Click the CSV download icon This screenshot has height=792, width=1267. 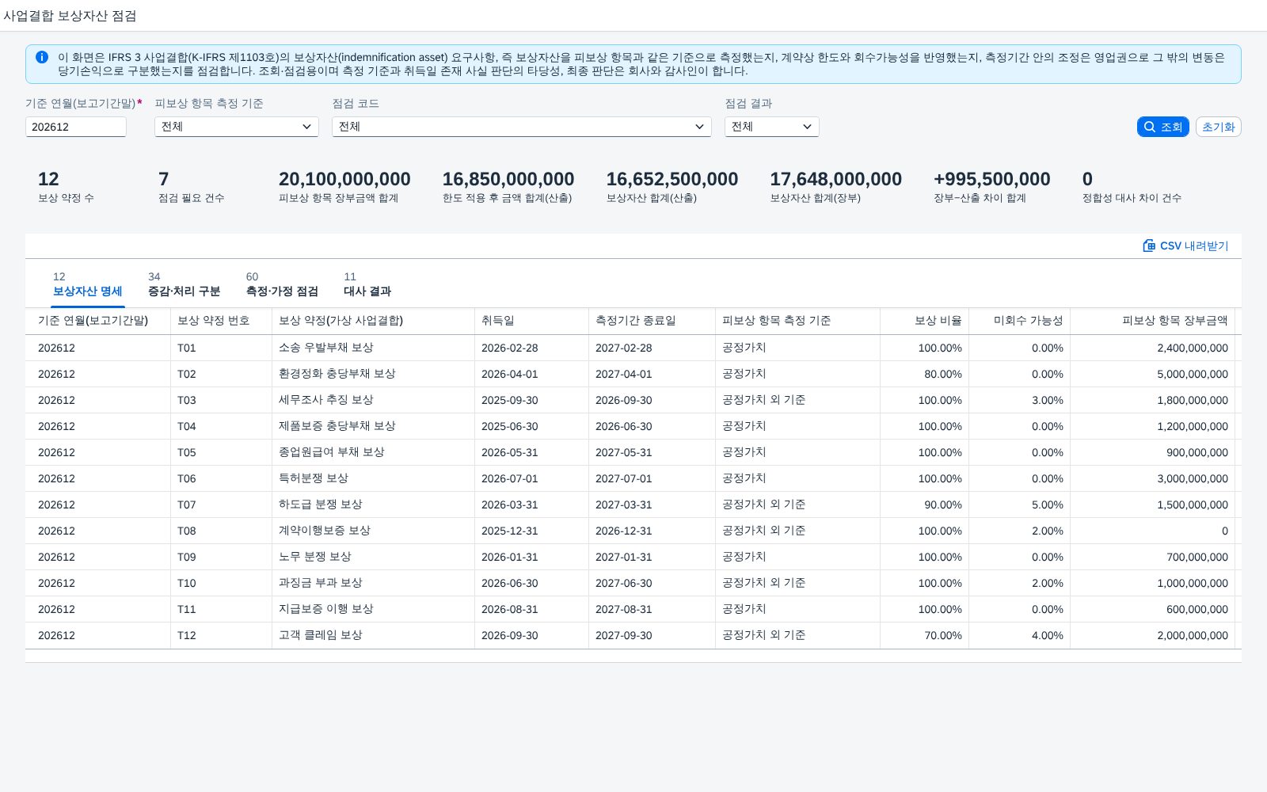pyautogui.click(x=1149, y=246)
